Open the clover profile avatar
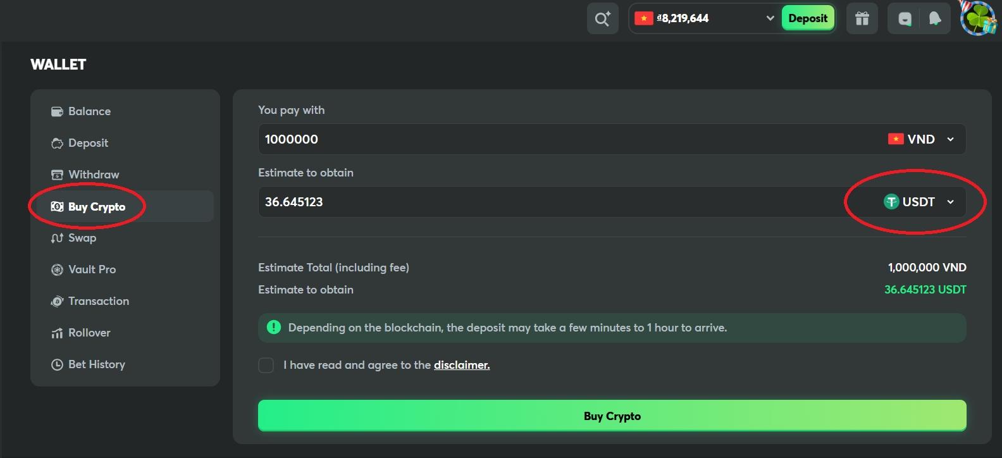The height and width of the screenshot is (458, 1002). [x=978, y=18]
